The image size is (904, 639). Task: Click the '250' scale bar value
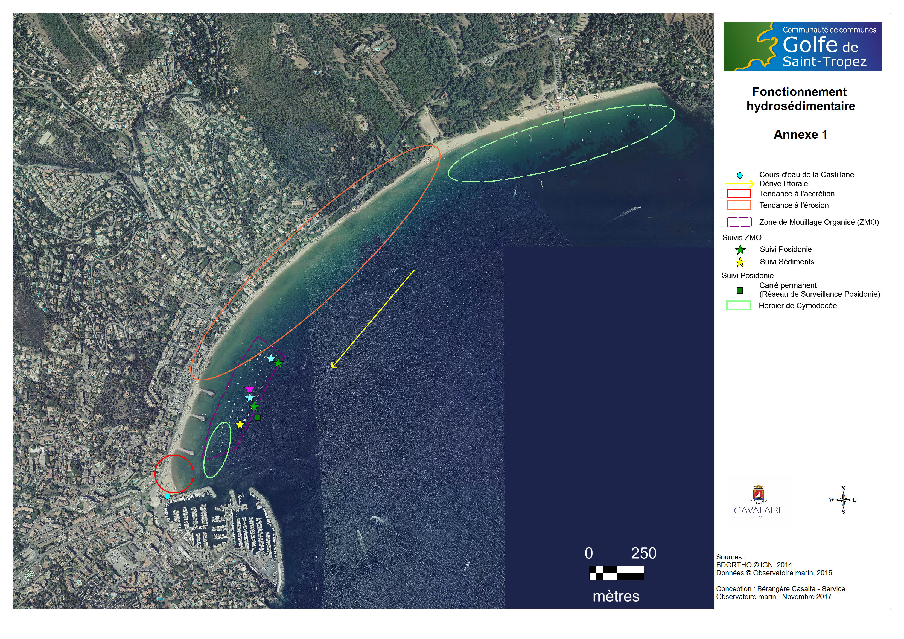[x=644, y=554]
